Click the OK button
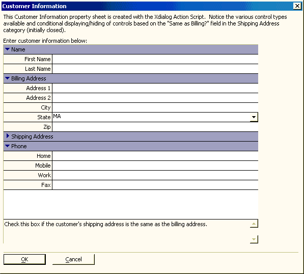This screenshot has height=274, width=304. (24, 259)
